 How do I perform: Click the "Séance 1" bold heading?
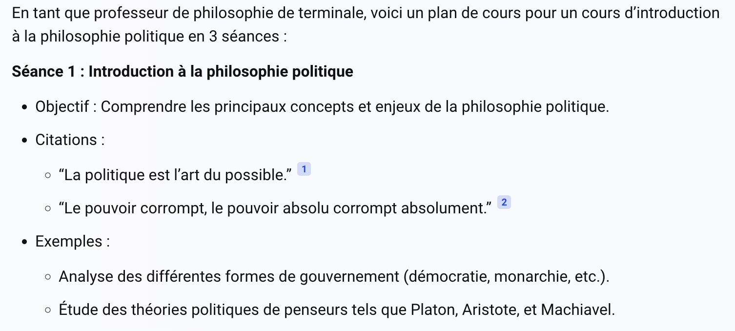pos(183,72)
